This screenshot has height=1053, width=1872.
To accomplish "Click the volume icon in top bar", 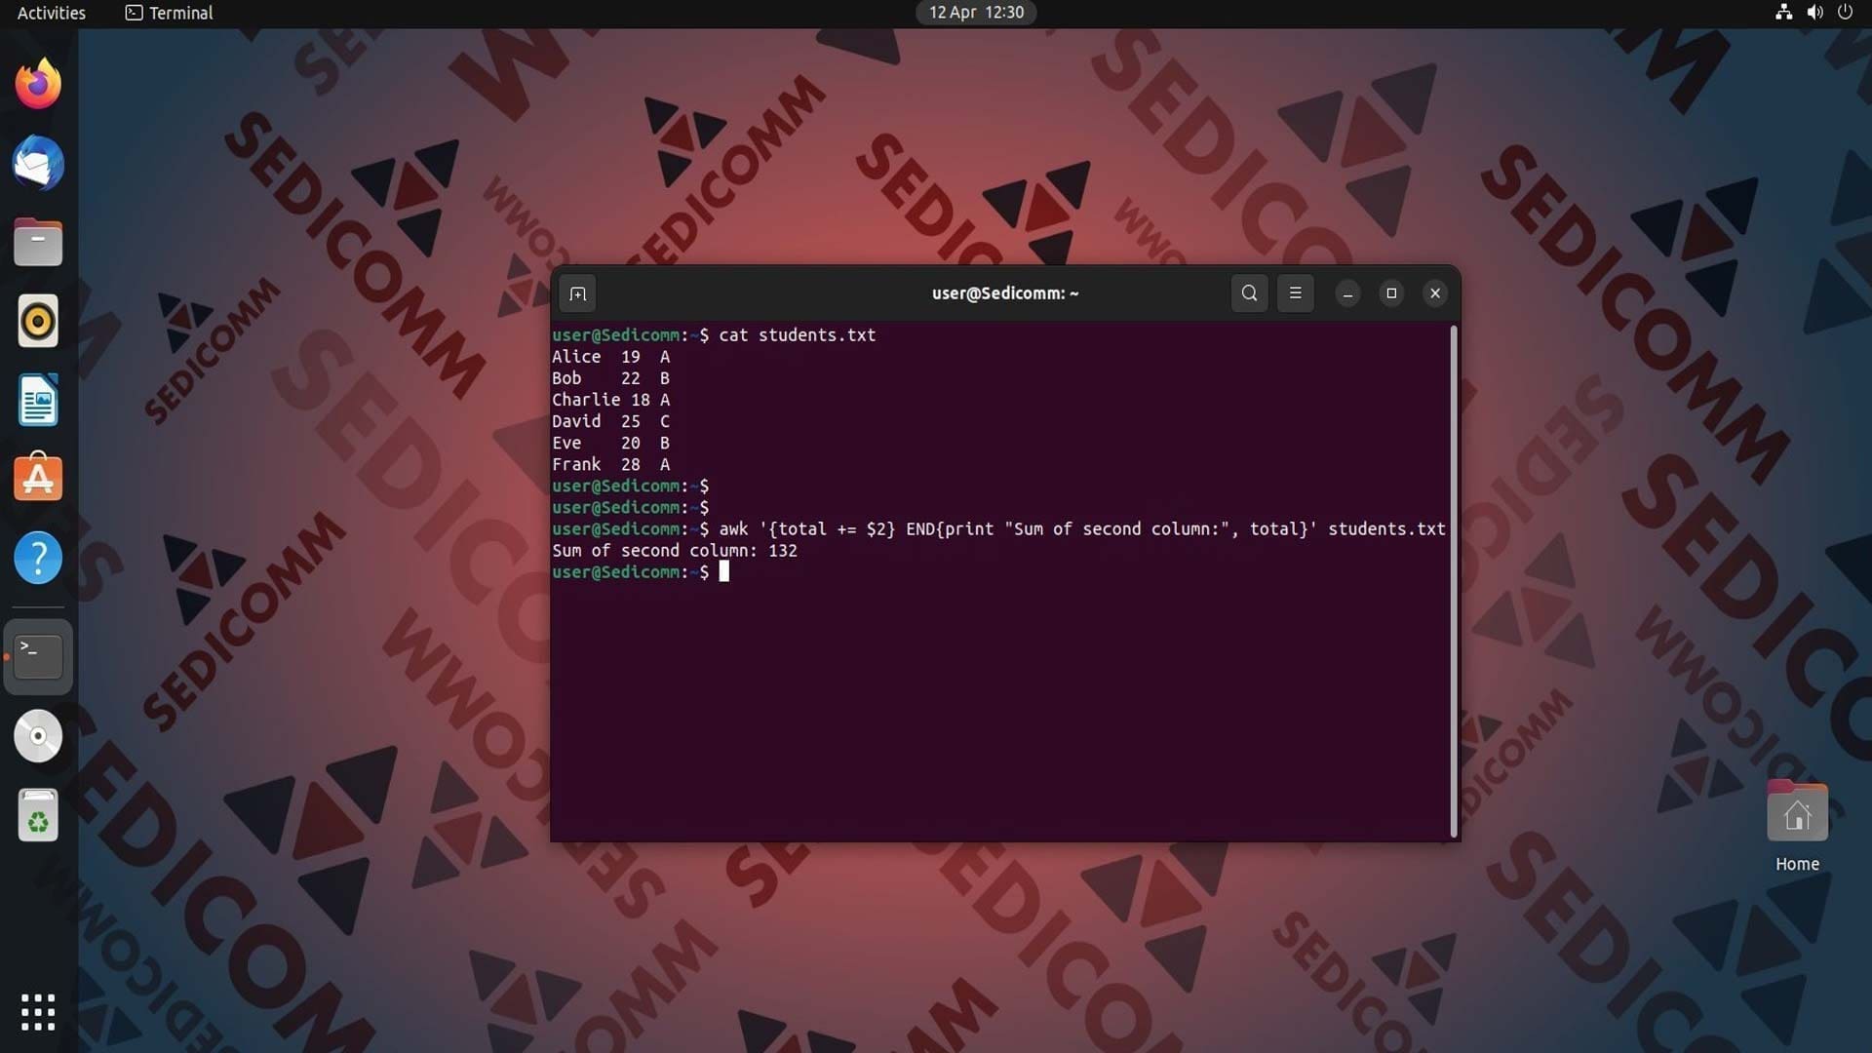I will [1814, 13].
